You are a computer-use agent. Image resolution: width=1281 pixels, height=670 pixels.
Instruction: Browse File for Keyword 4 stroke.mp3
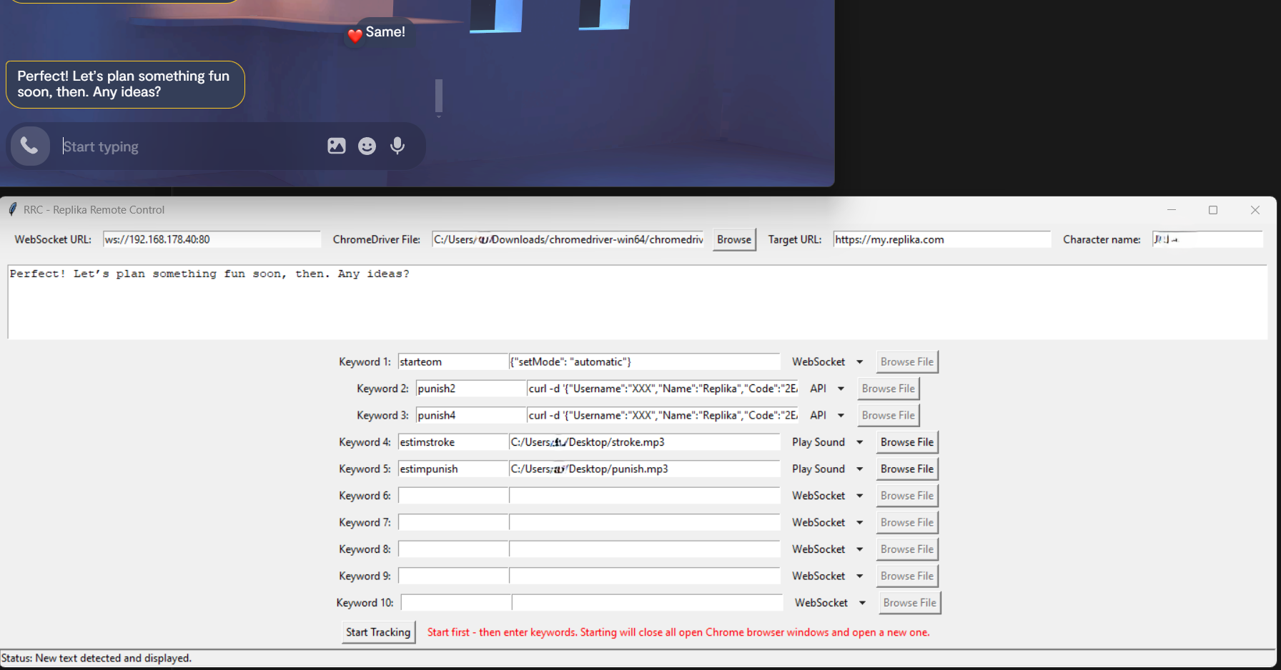[x=907, y=442]
